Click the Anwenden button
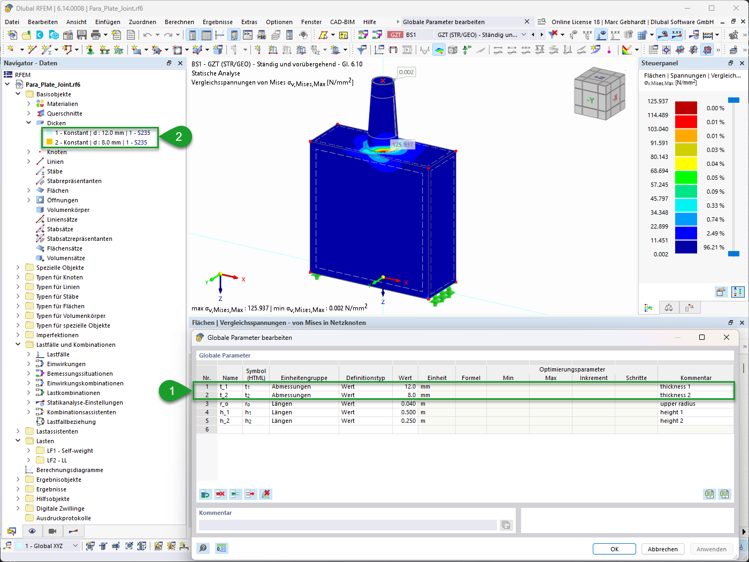Image resolution: width=749 pixels, height=562 pixels. pos(711,549)
